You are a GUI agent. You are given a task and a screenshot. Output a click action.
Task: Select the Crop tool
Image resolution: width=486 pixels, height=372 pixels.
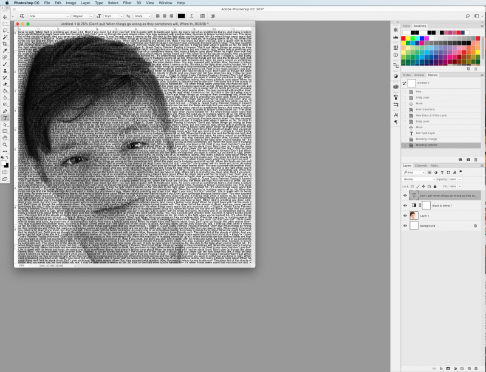5,44
